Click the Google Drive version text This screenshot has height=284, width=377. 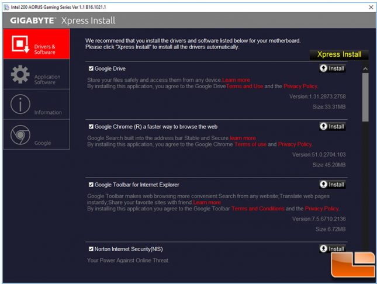[x=317, y=96]
